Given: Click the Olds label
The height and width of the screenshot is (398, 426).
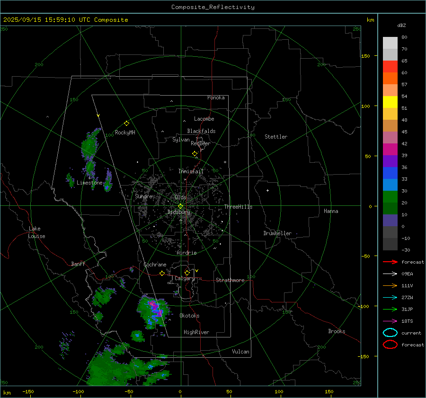Looking at the screenshot, I should [180, 197].
